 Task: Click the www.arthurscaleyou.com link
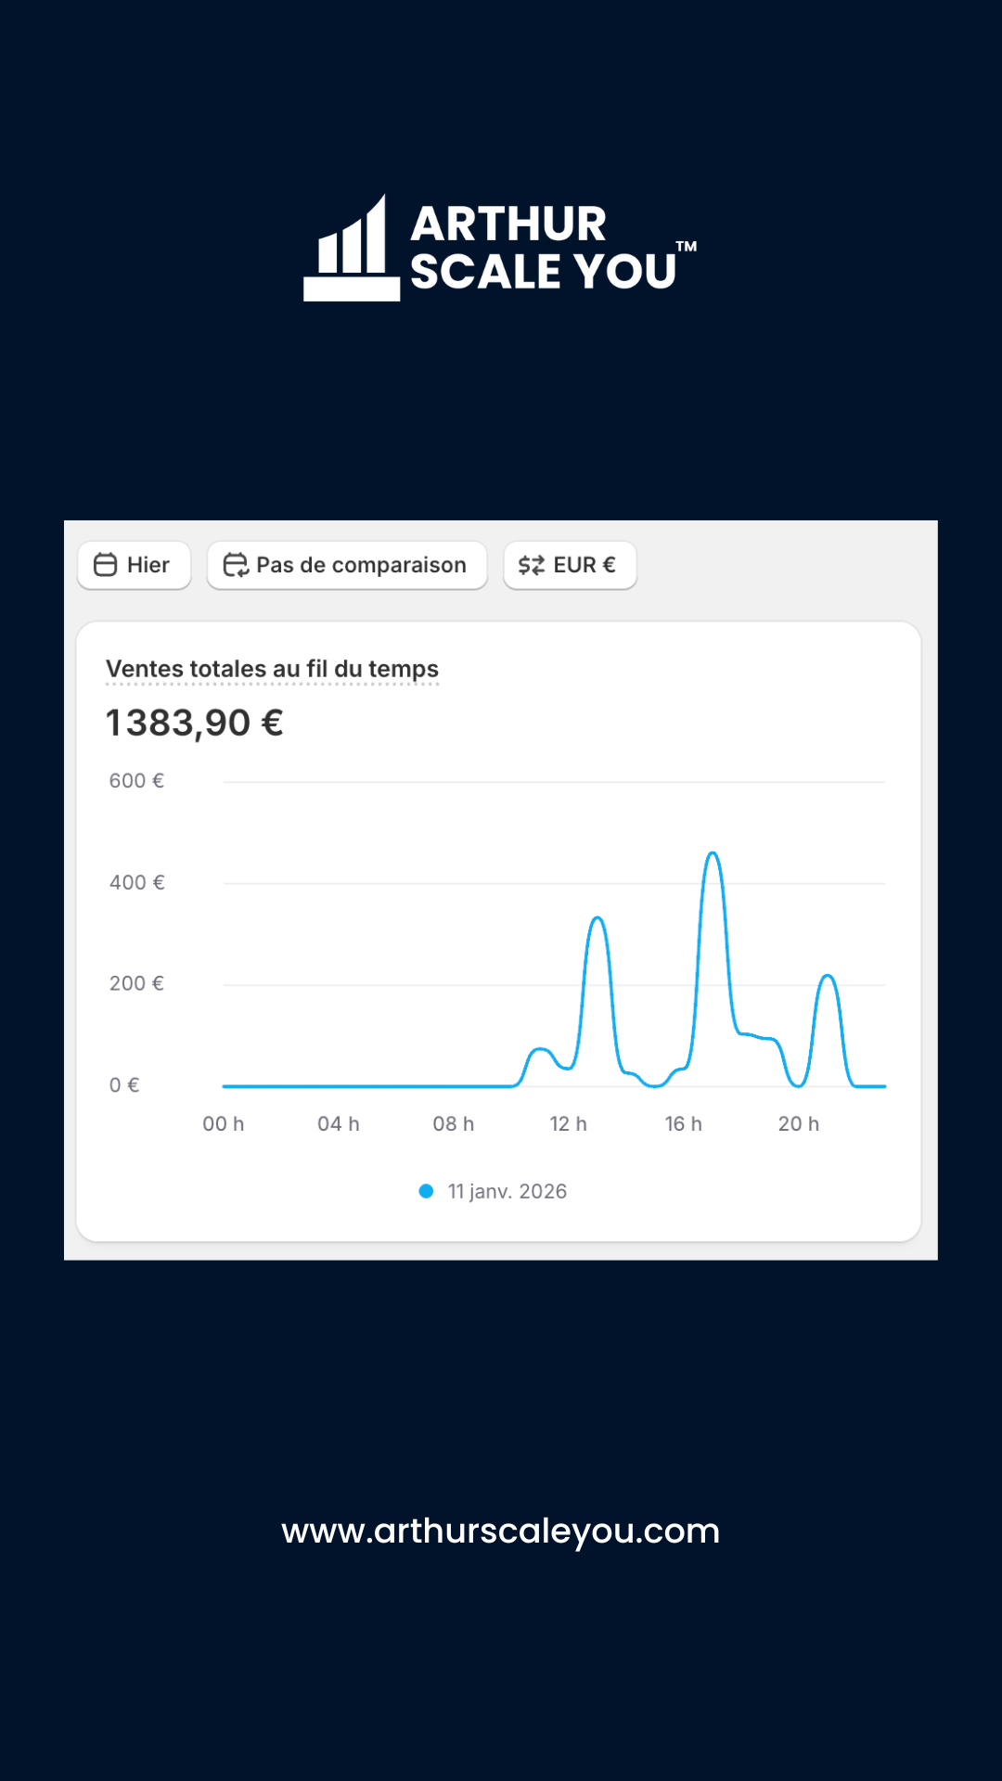(x=501, y=1531)
